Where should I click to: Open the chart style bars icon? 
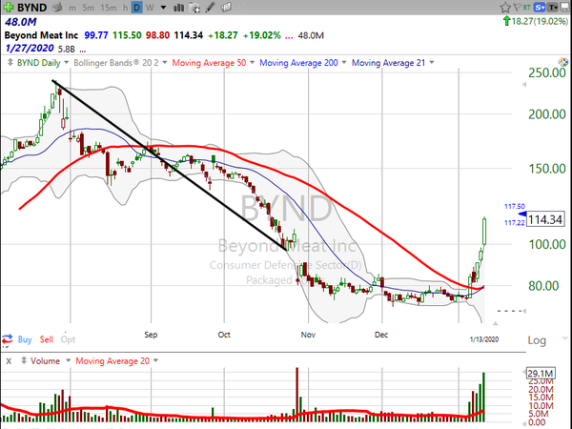coord(178,8)
